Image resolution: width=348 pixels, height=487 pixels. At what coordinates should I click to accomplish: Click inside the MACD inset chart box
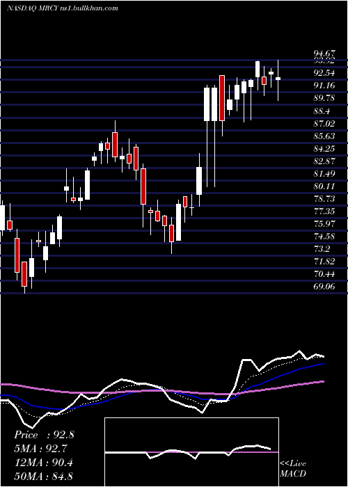pos(191,452)
